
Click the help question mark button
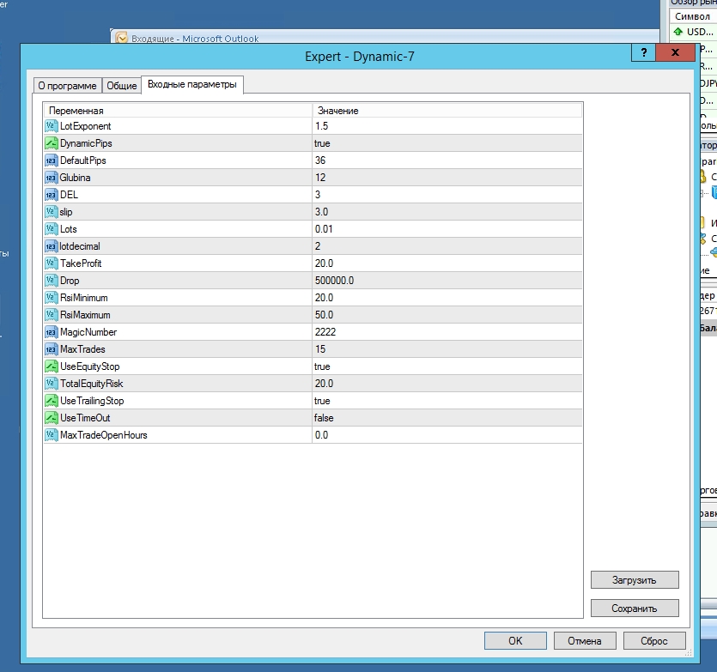tap(643, 53)
